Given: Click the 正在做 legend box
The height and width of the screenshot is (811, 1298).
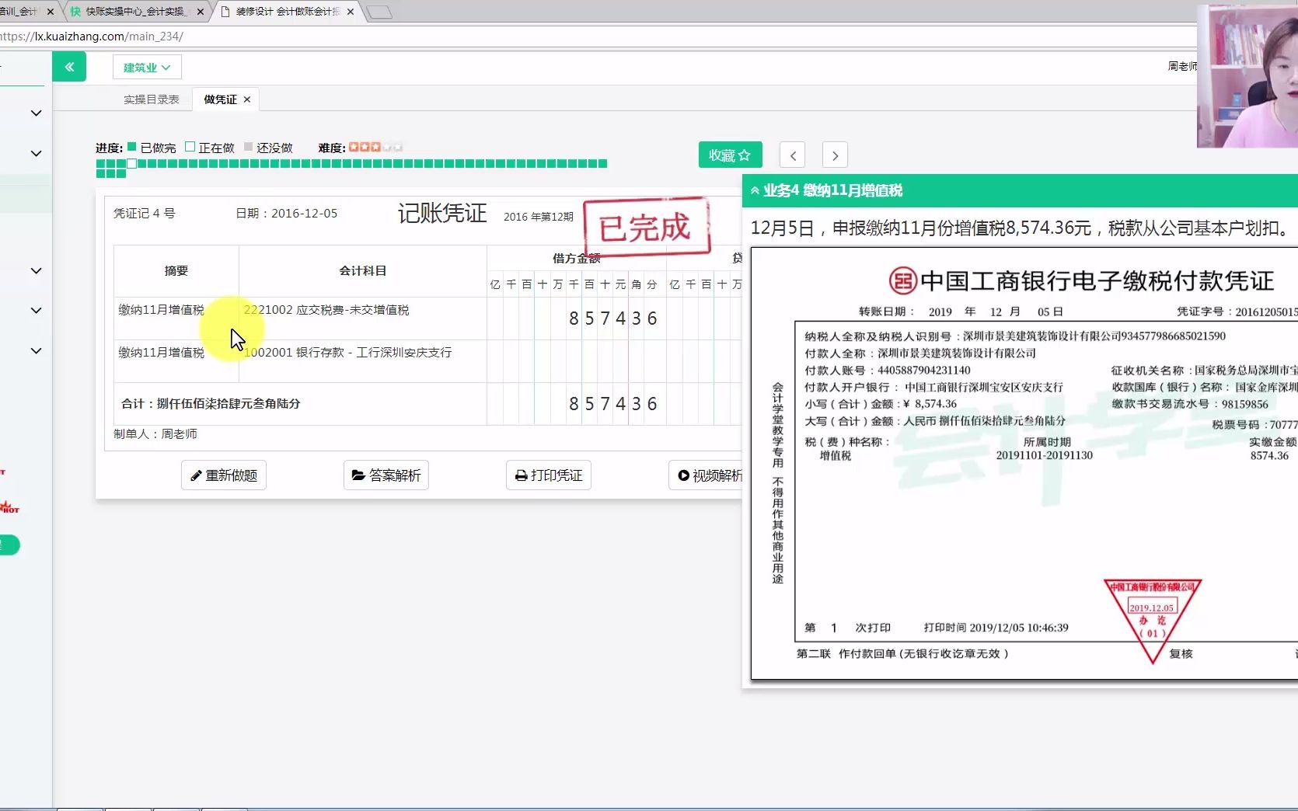Looking at the screenshot, I should pyautogui.click(x=190, y=147).
